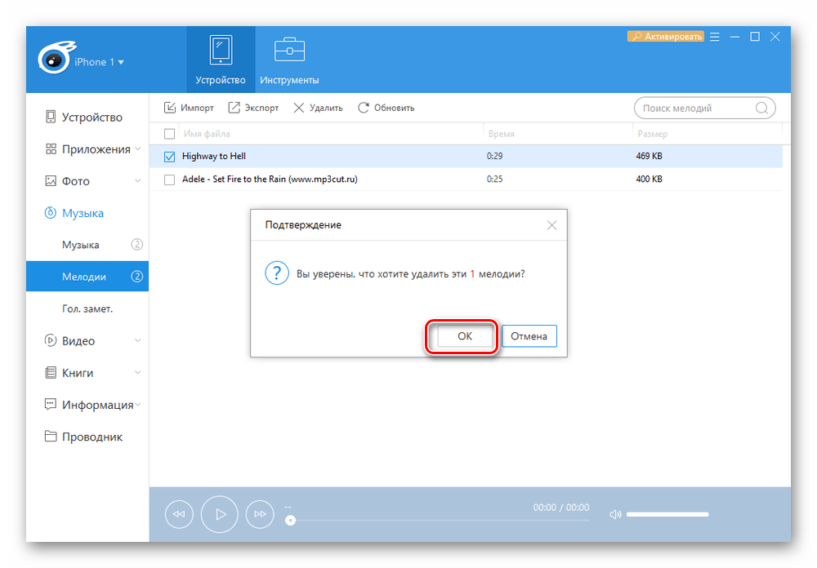Click the Обновить refresh button

pos(386,108)
